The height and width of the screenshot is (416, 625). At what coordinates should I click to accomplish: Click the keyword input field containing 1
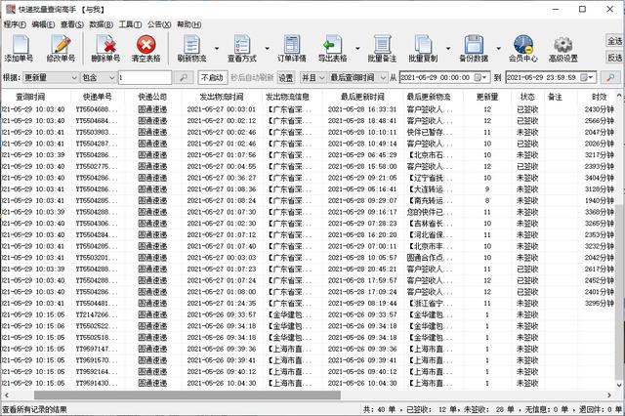point(146,77)
